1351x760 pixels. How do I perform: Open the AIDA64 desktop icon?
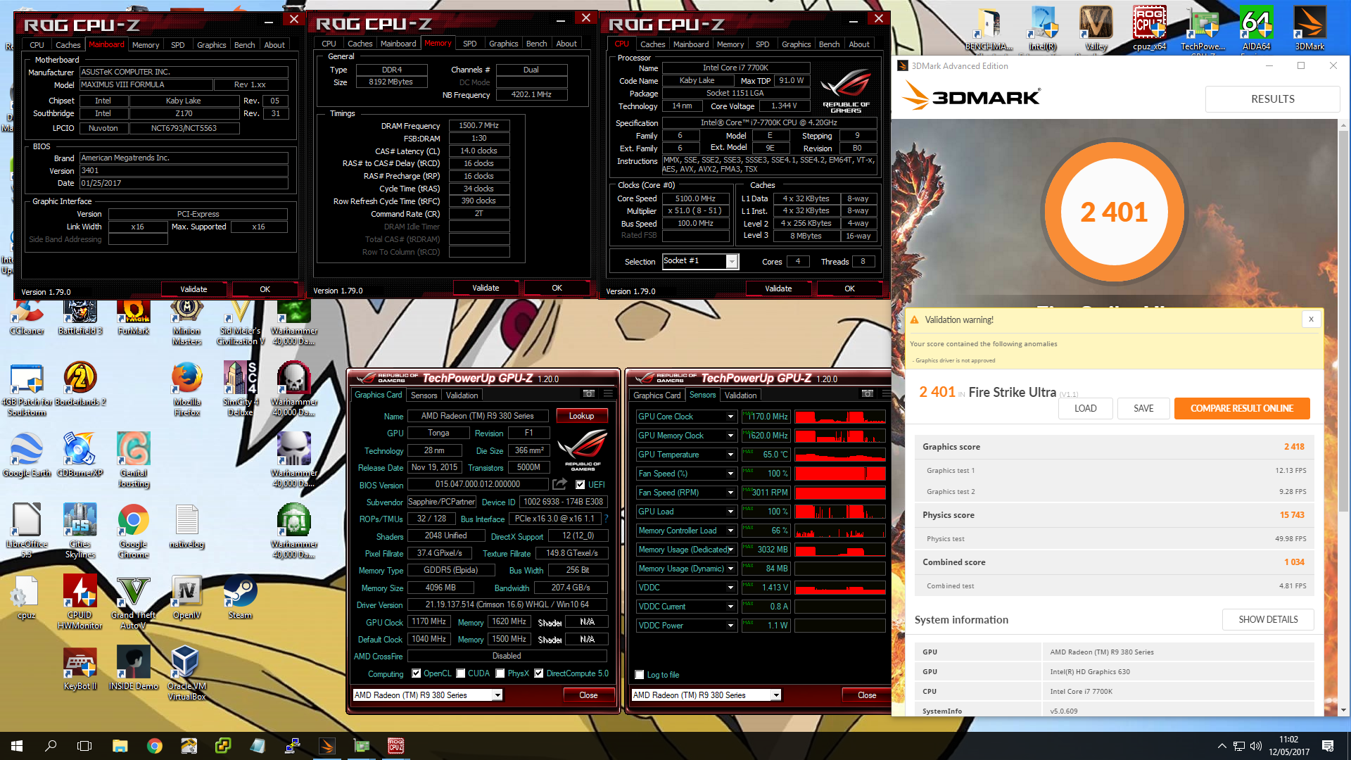(1256, 28)
